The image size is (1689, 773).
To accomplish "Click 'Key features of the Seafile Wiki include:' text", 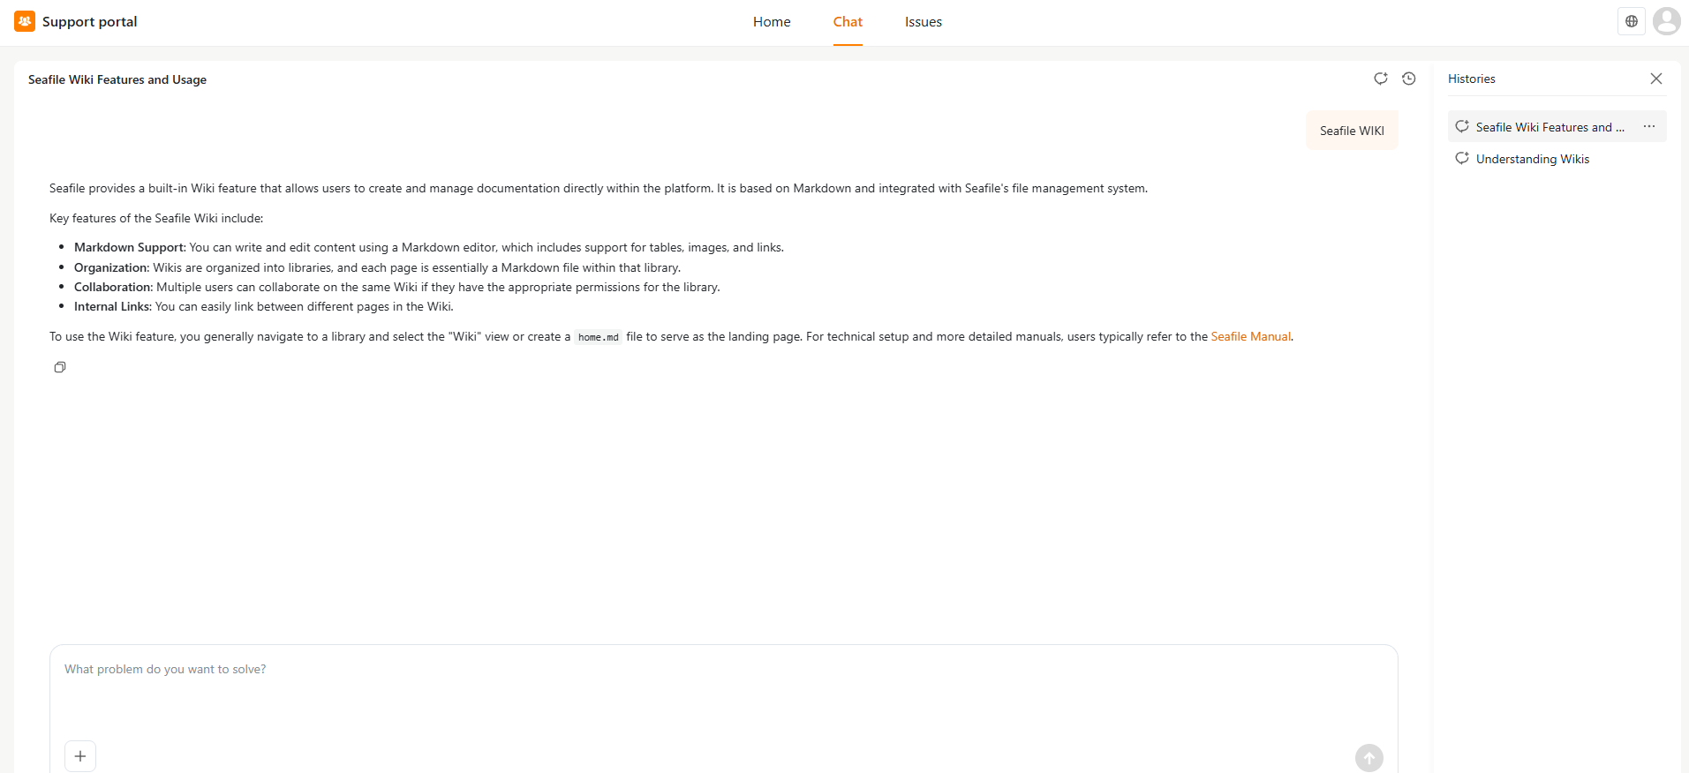I will 156,218.
